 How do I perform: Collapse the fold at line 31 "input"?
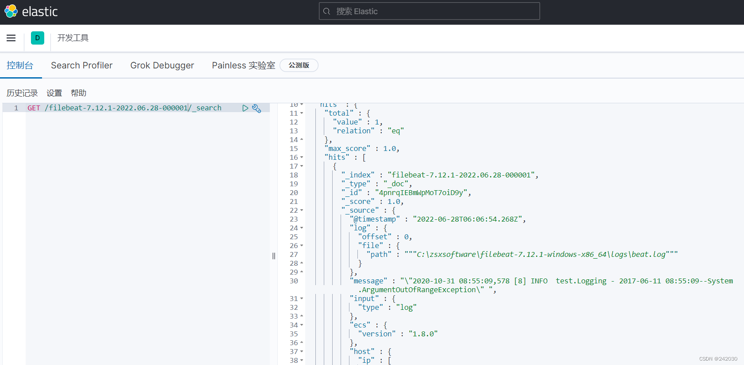(302, 299)
